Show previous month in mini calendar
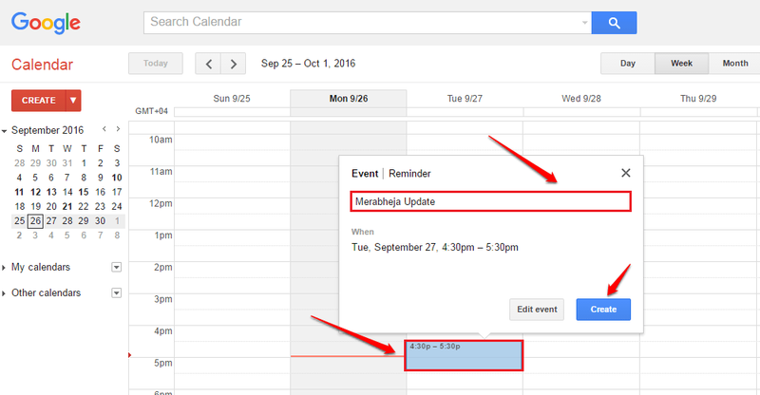Image resolution: width=760 pixels, height=395 pixels. pos(104,129)
